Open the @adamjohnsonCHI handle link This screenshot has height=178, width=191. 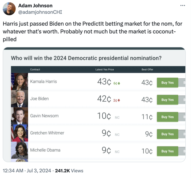[40, 12]
